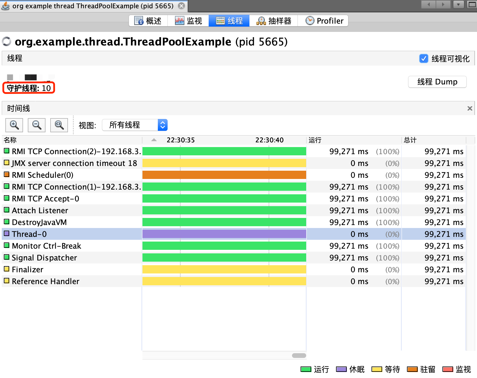Image resolution: width=477 pixels, height=378 pixels.
Task: Uncheck the 线程可视化 checkbox
Action: pos(424,58)
